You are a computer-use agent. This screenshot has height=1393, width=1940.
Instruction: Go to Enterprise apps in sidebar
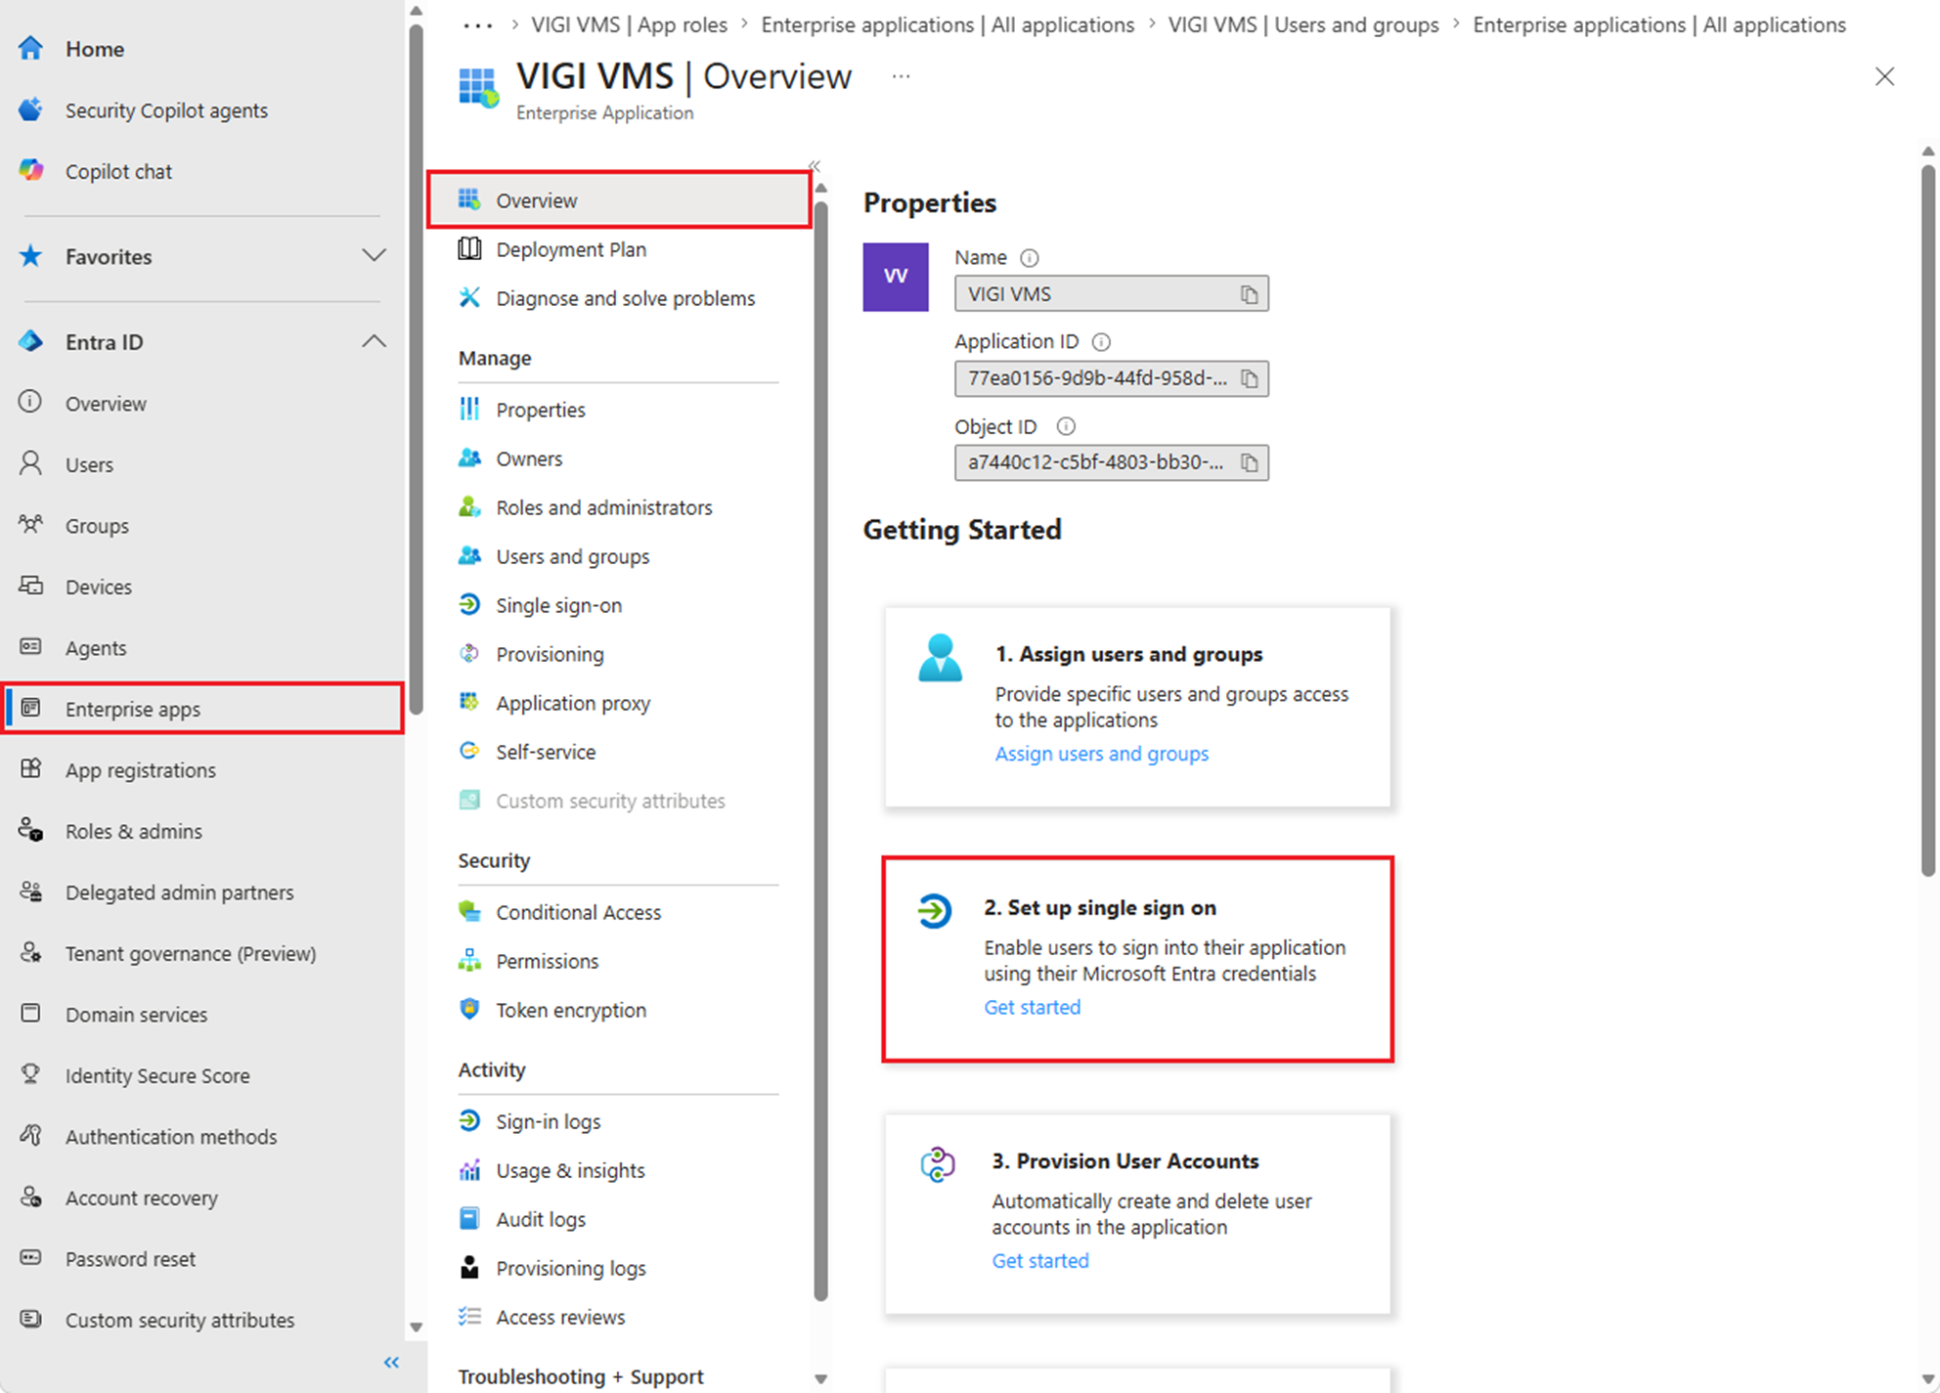202,709
